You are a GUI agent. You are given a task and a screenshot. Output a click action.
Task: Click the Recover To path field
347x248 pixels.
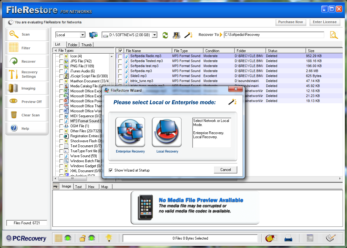(x=274, y=35)
